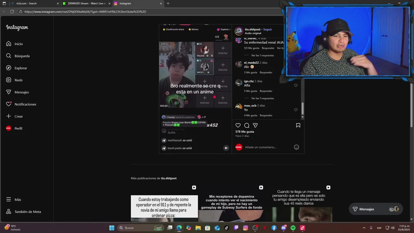
Task: Open Reels icon in sidebar
Action: (x=9, y=80)
